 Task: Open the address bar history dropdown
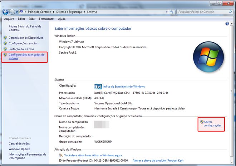coord(167,12)
